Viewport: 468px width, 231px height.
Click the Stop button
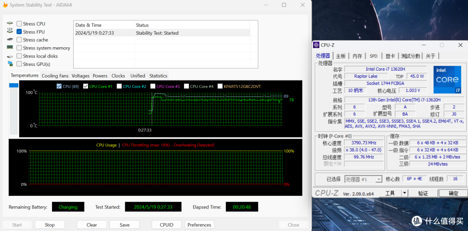[x=49, y=225]
